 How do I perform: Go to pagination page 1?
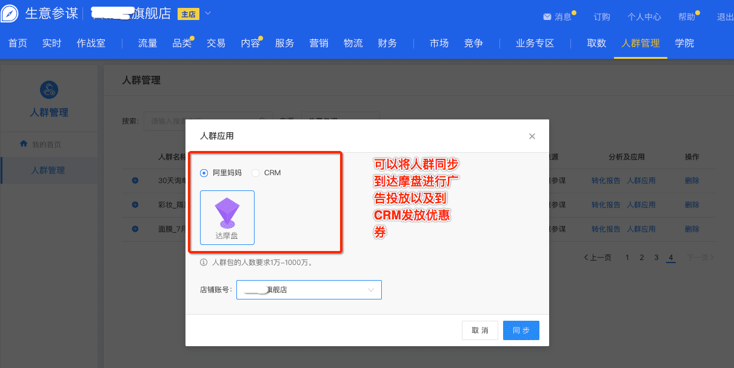627,258
